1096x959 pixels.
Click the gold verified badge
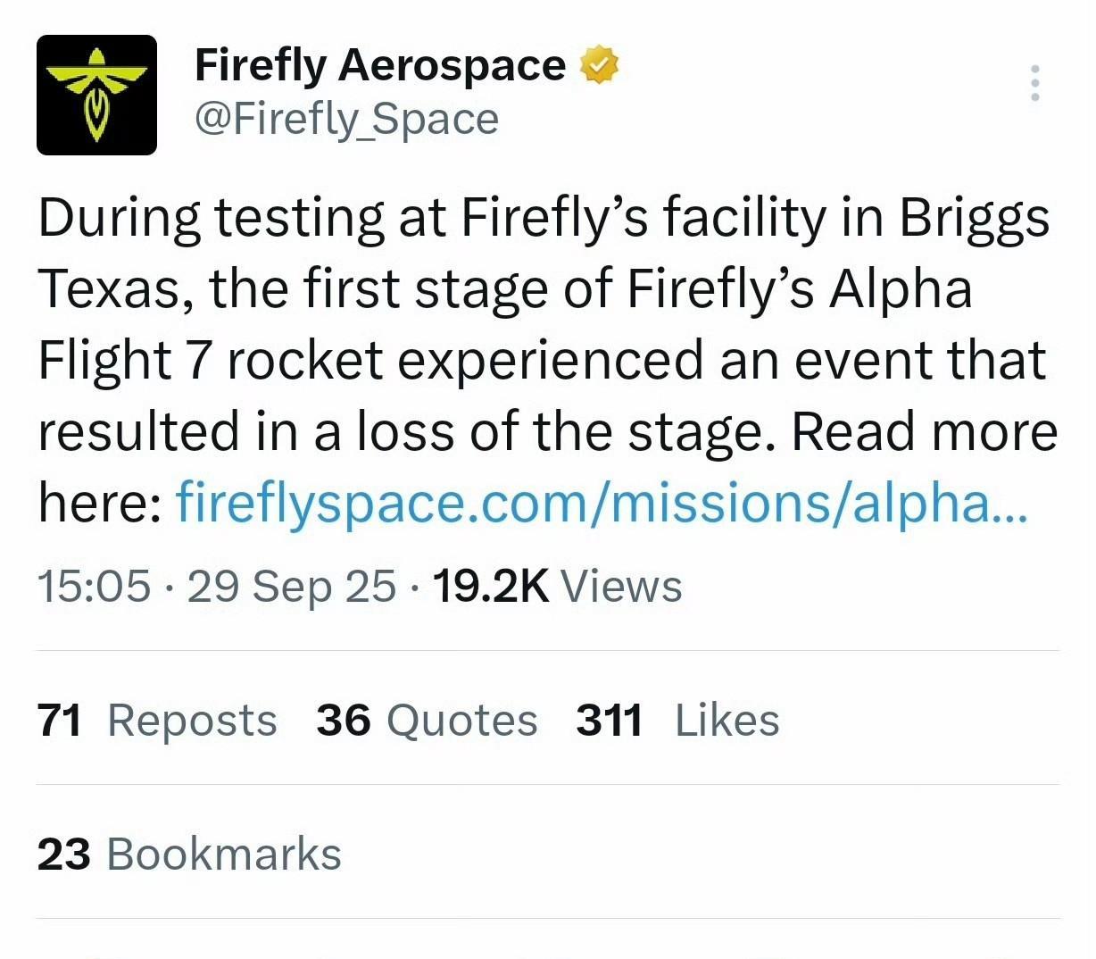[x=600, y=65]
